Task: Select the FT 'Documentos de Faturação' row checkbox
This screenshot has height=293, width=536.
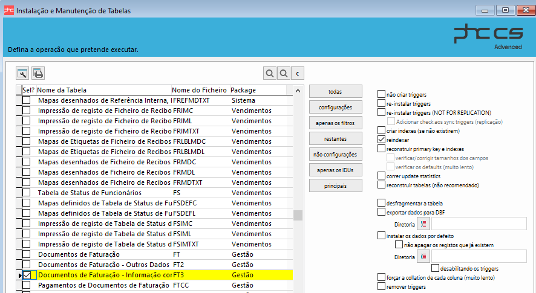Action: 27,254
